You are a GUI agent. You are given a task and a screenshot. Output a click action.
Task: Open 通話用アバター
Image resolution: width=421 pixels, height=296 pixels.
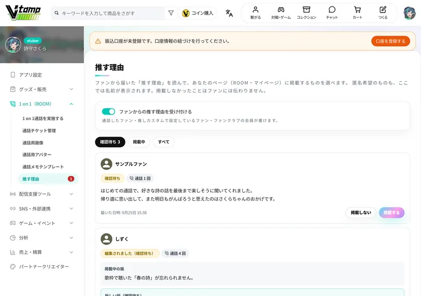click(37, 155)
